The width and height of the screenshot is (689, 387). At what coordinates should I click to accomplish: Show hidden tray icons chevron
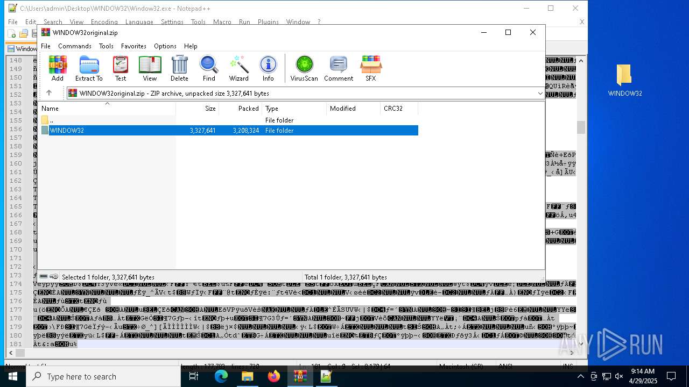pyautogui.click(x=580, y=376)
